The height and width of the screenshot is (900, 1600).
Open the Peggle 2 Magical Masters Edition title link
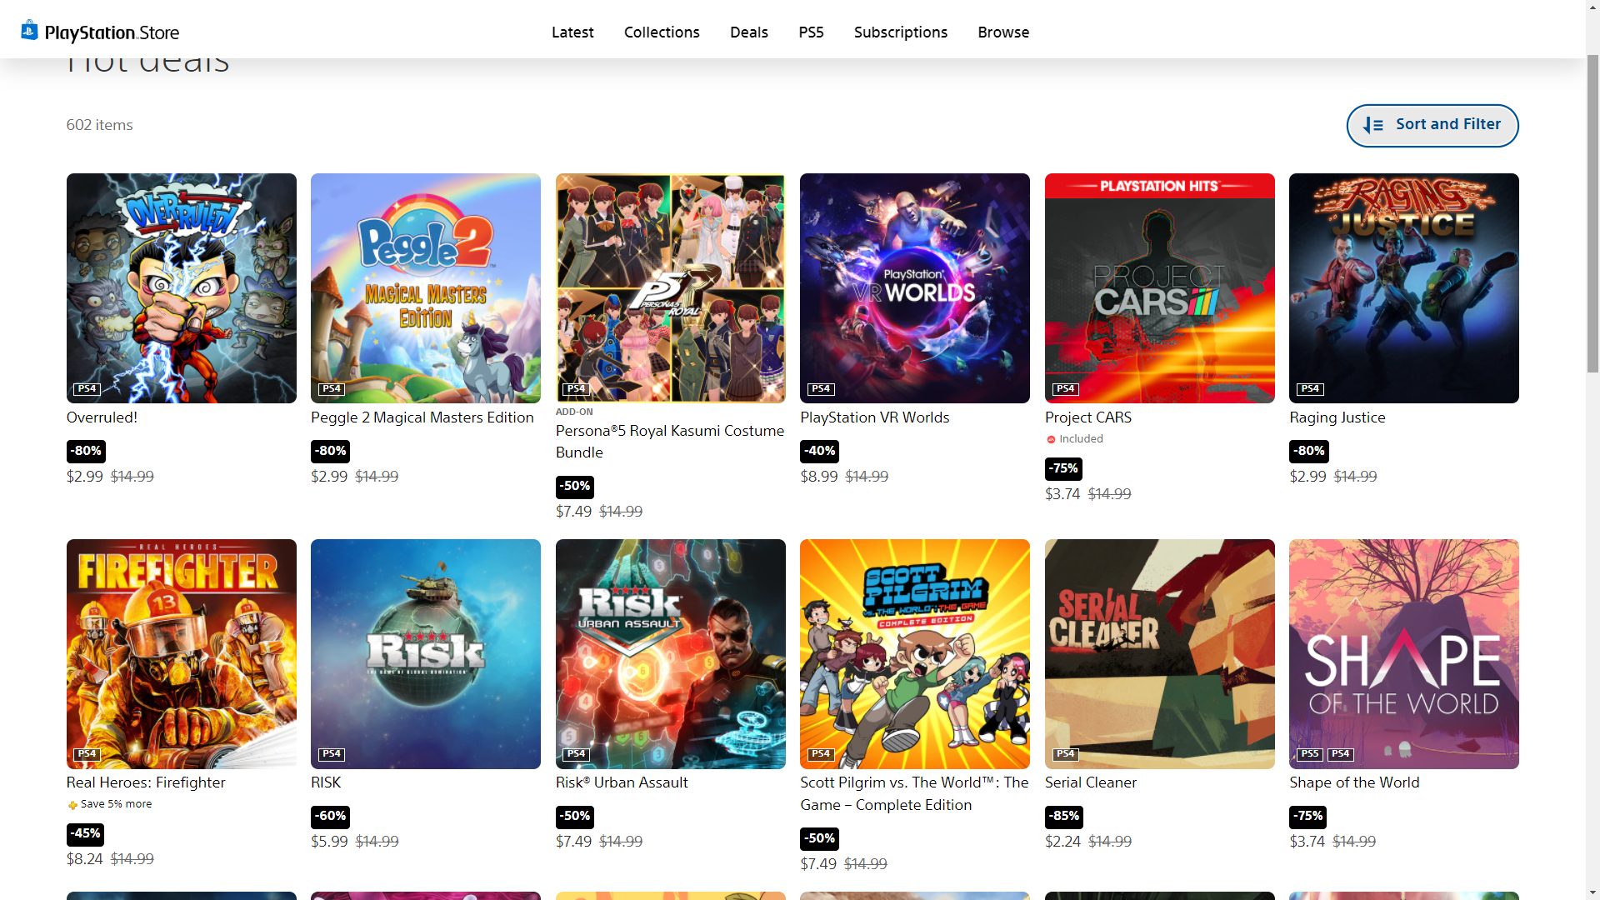(x=422, y=417)
